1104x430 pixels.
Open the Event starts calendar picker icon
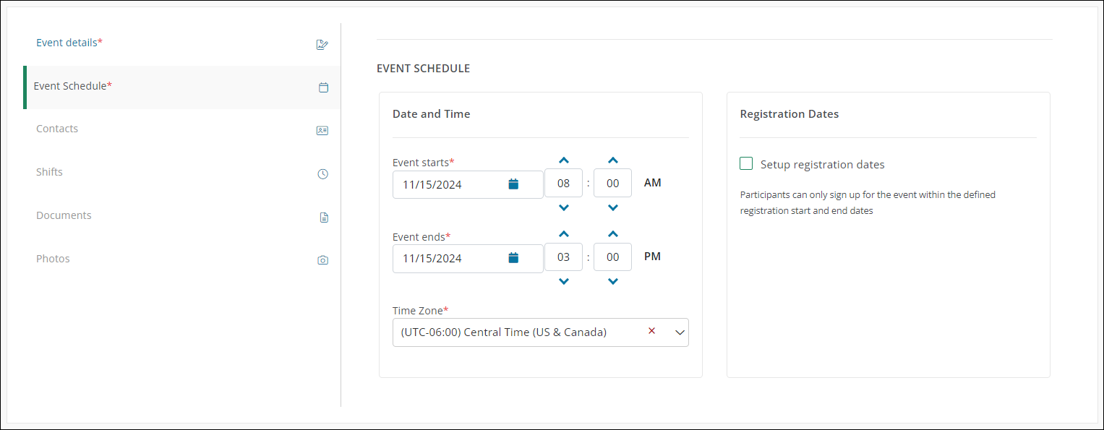coord(513,184)
